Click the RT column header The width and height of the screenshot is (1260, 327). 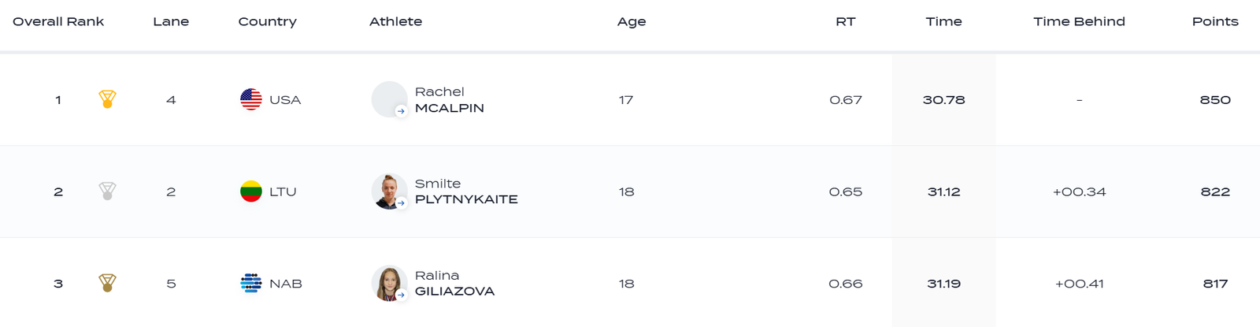845,21
